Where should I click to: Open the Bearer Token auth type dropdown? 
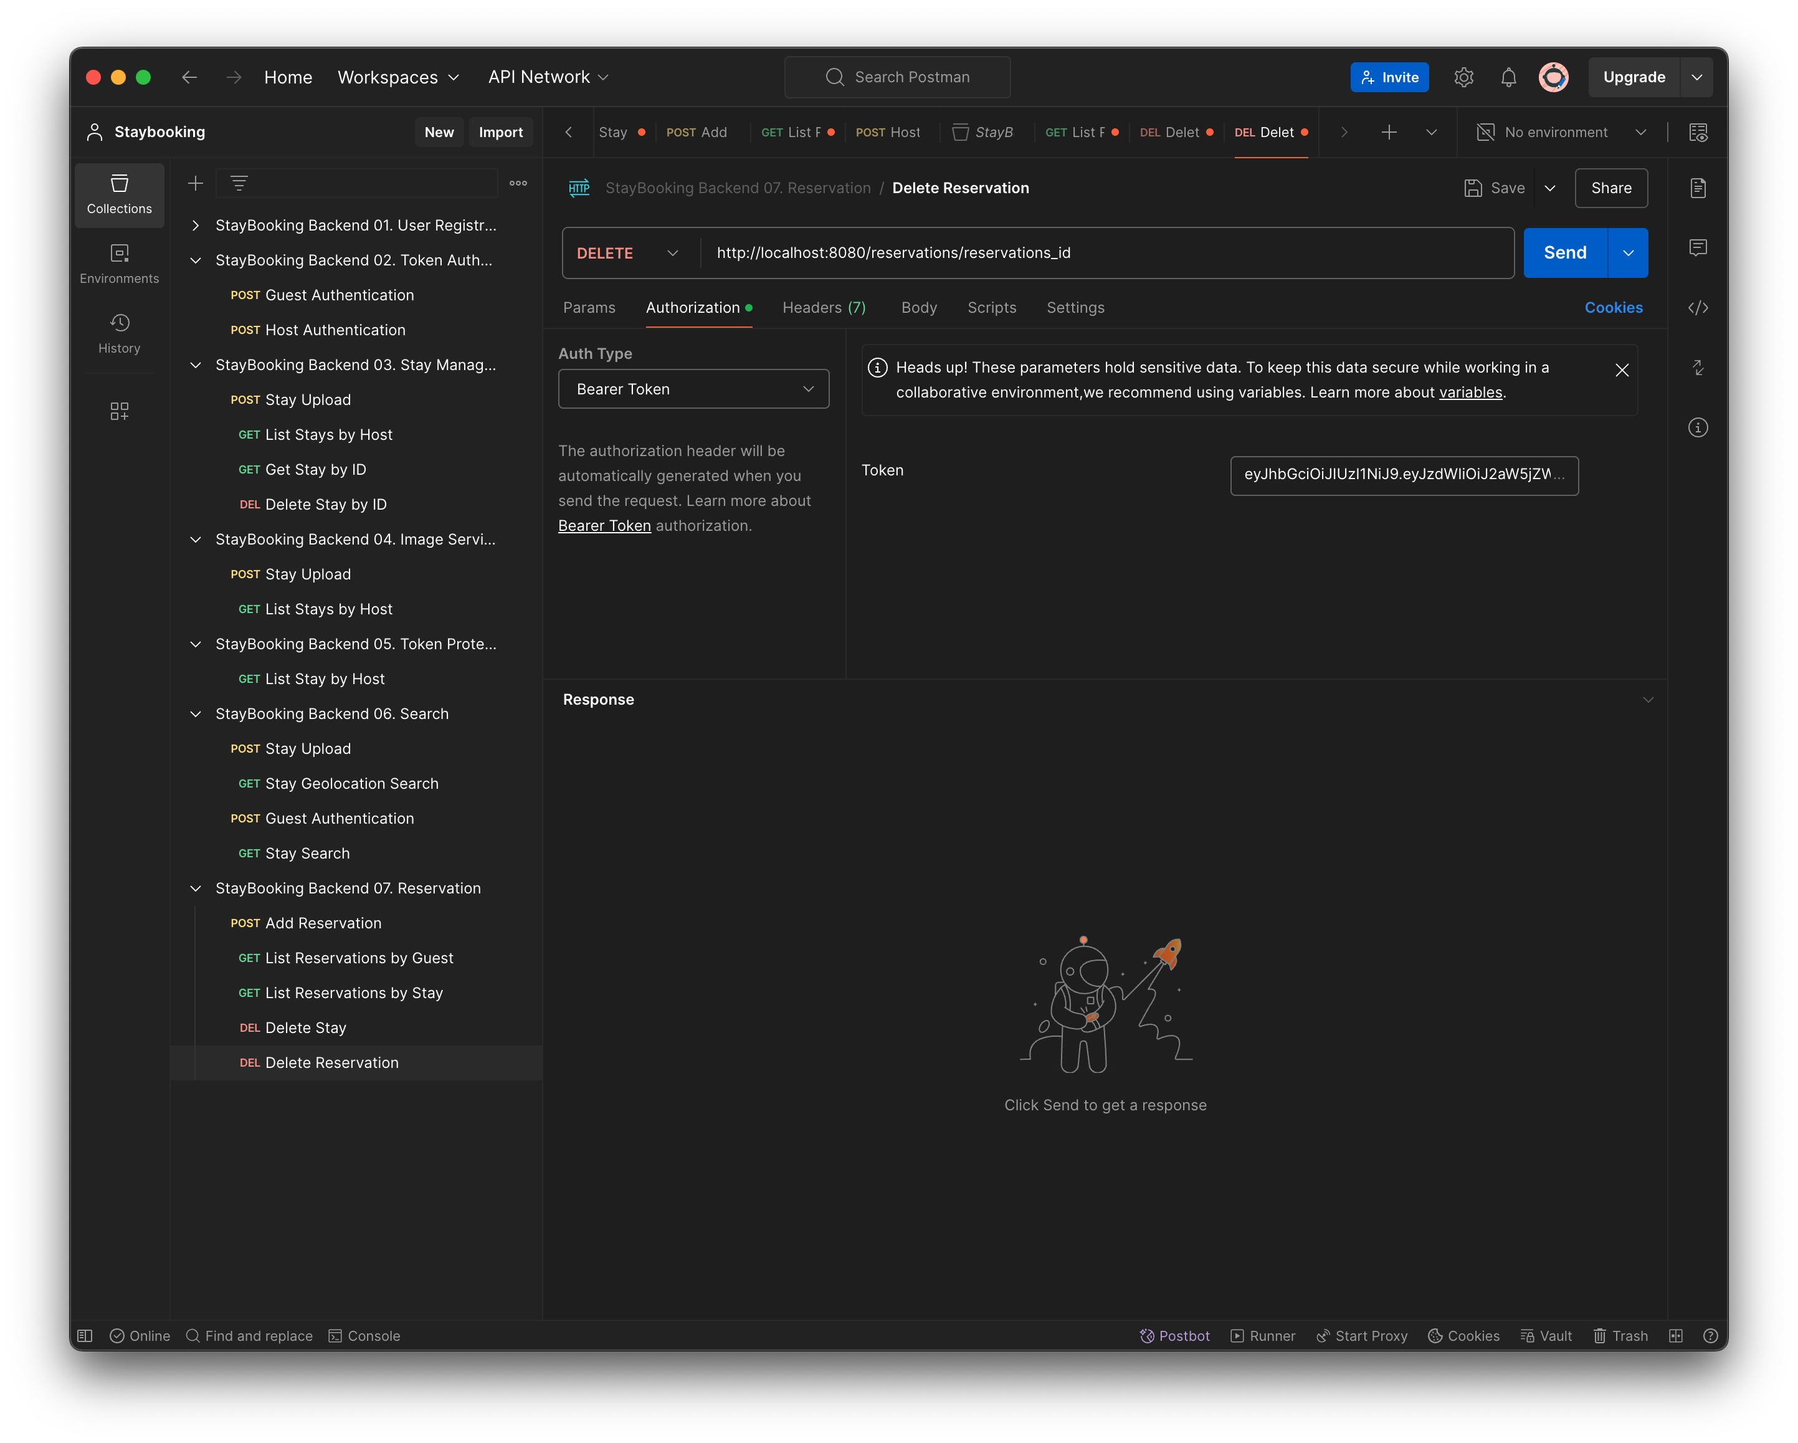pyautogui.click(x=693, y=389)
